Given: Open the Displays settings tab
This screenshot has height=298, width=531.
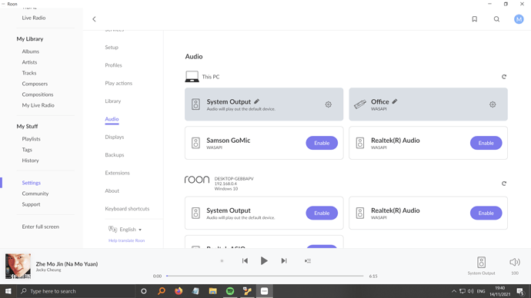Looking at the screenshot, I should 115,137.
